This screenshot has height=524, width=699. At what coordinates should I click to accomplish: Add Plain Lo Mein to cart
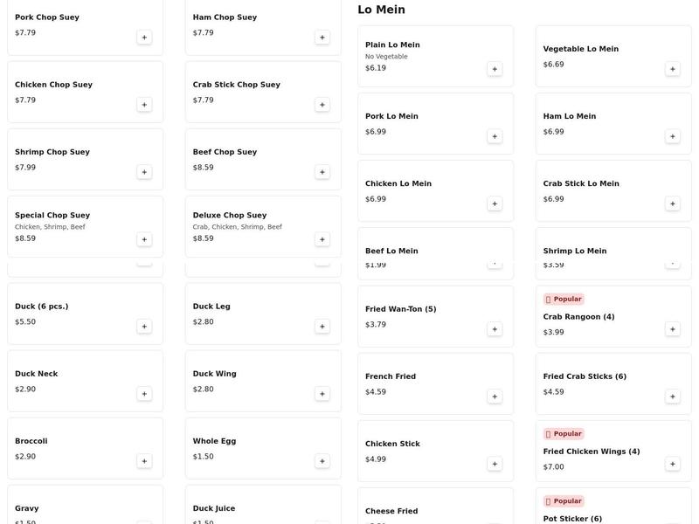point(495,69)
